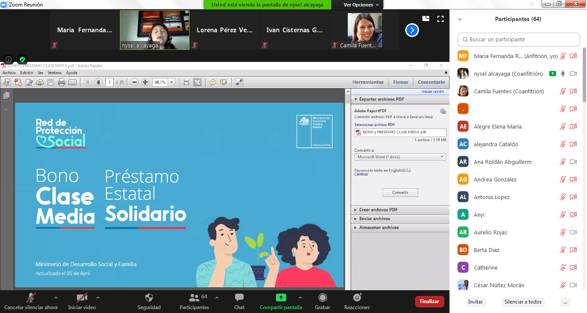Switch to Herramientas pane tab

[368, 82]
